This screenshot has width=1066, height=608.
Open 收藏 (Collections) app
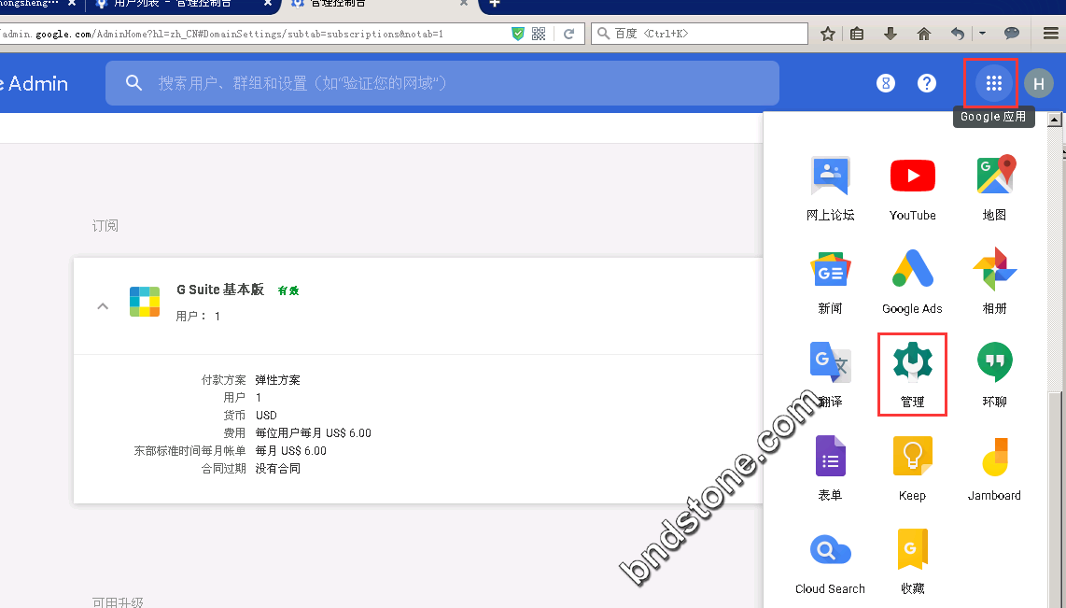(x=912, y=561)
